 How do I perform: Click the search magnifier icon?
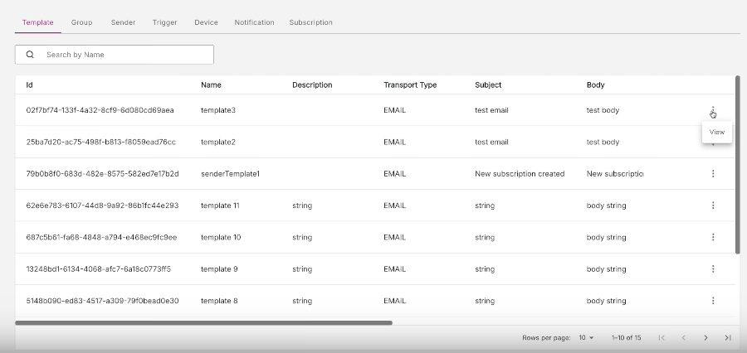tap(30, 55)
